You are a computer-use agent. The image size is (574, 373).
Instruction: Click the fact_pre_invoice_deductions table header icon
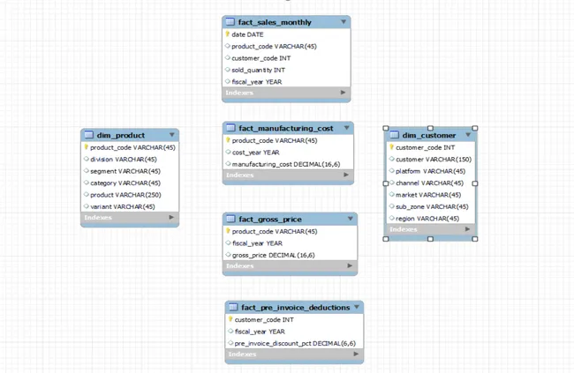(233, 308)
